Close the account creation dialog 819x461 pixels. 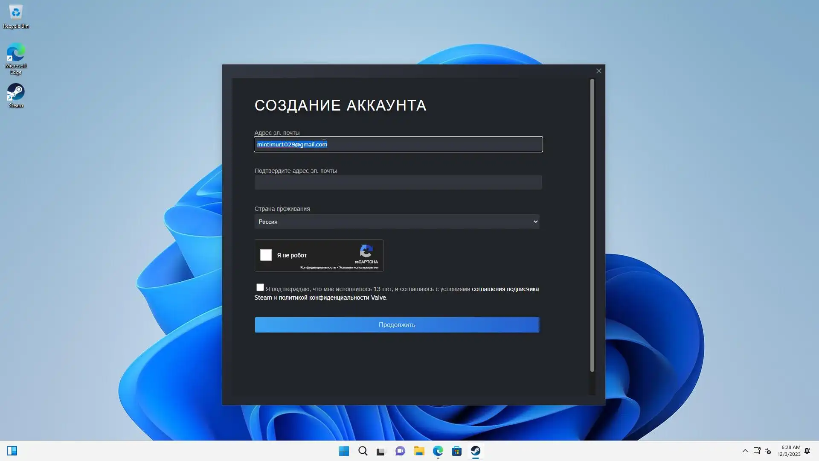pyautogui.click(x=598, y=71)
